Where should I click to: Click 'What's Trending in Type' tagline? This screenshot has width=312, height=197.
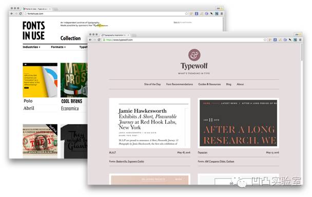click(194, 73)
